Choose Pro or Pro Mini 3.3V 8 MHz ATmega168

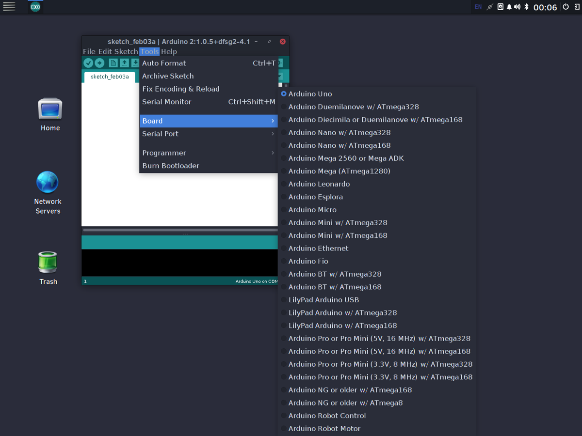[x=377, y=377]
